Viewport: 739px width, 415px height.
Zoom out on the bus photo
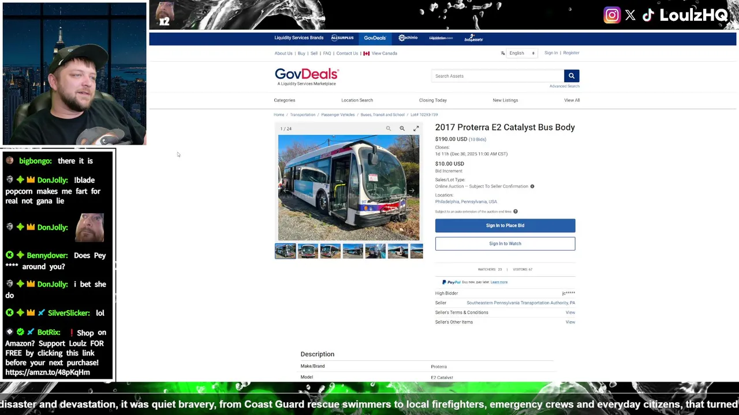[x=389, y=129]
